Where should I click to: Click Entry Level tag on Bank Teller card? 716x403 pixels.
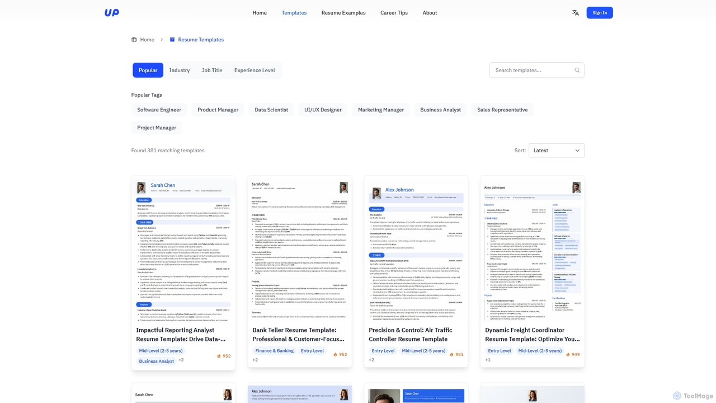[312, 351]
